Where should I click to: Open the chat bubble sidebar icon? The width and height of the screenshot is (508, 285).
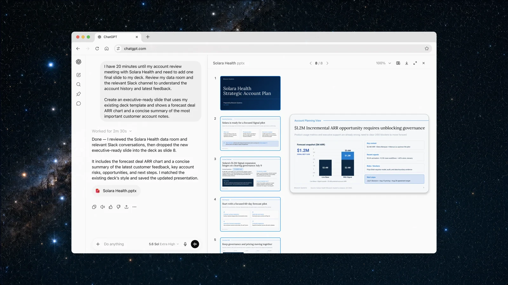78,104
